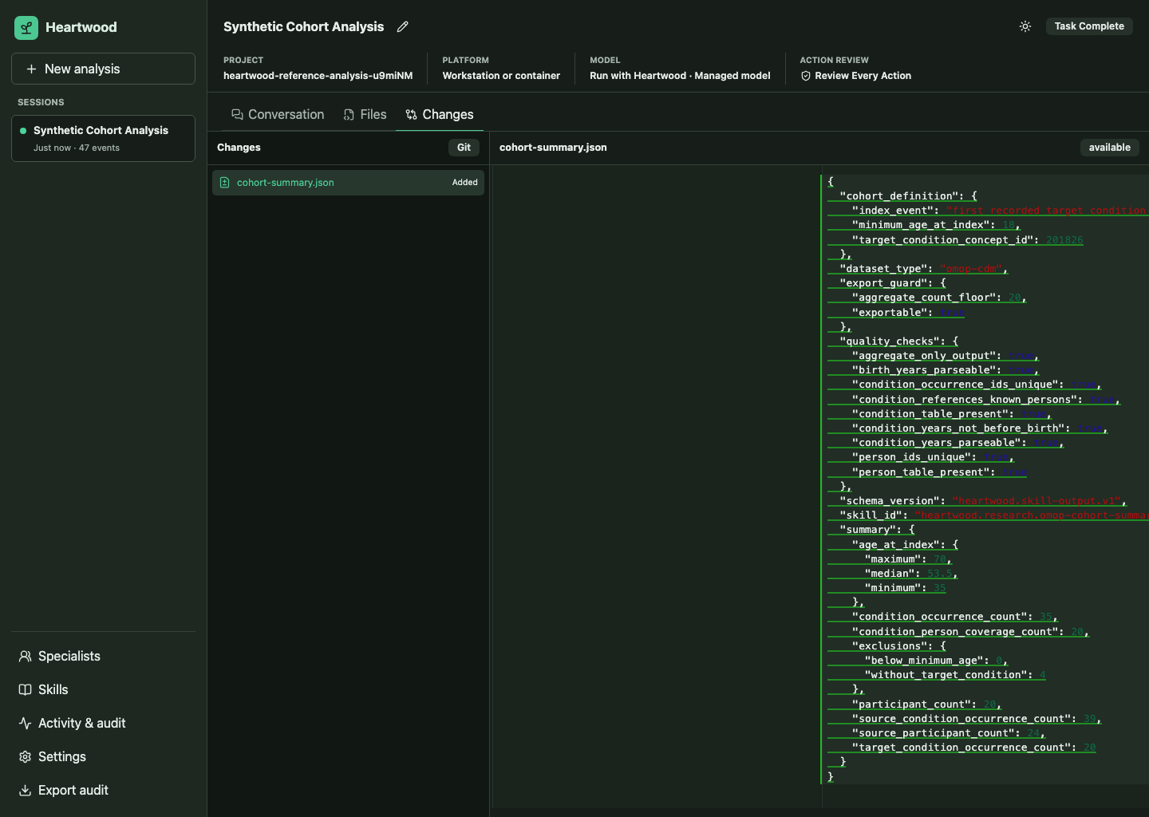Click the pencil icon to rename analysis

click(x=403, y=27)
